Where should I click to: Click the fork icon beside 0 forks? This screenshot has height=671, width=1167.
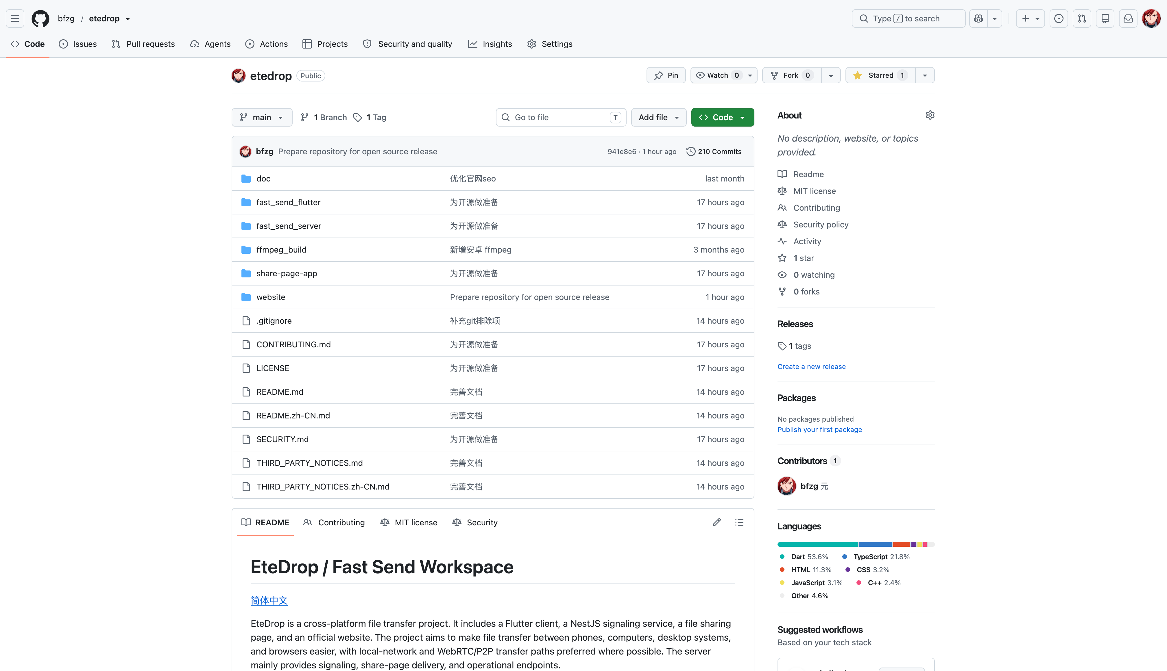(x=782, y=292)
